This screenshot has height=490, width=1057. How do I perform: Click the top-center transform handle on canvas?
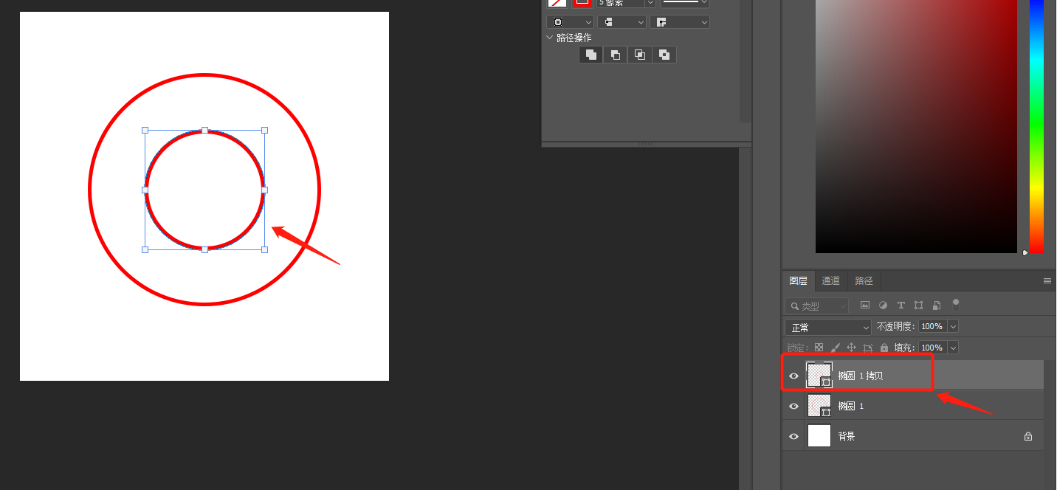pyautogui.click(x=204, y=130)
